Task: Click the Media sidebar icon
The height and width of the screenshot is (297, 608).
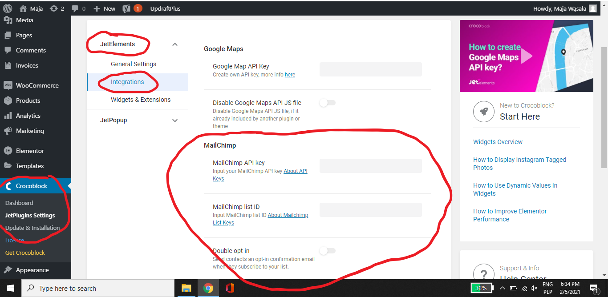Action: [8, 20]
